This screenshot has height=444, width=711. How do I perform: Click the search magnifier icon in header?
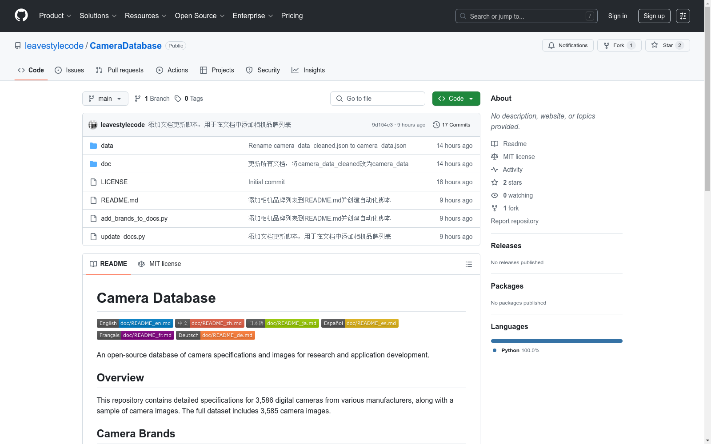(x=463, y=16)
